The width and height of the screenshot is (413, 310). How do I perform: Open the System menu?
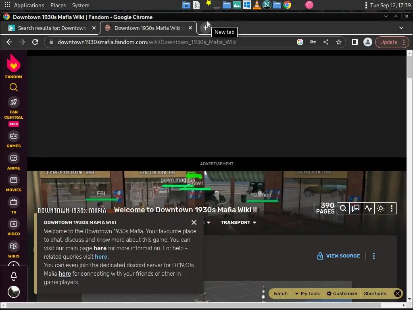tap(81, 5)
